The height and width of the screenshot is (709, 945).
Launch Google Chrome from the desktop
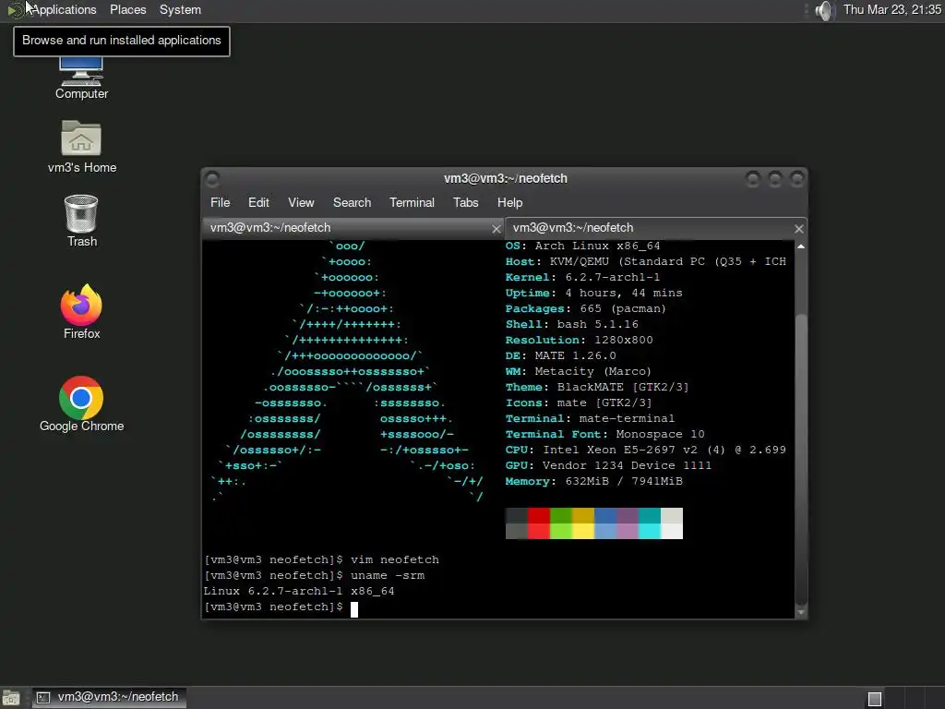pyautogui.click(x=81, y=404)
